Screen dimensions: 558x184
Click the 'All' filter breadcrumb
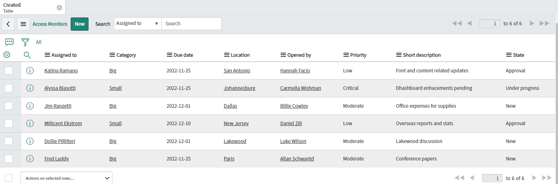(x=39, y=42)
